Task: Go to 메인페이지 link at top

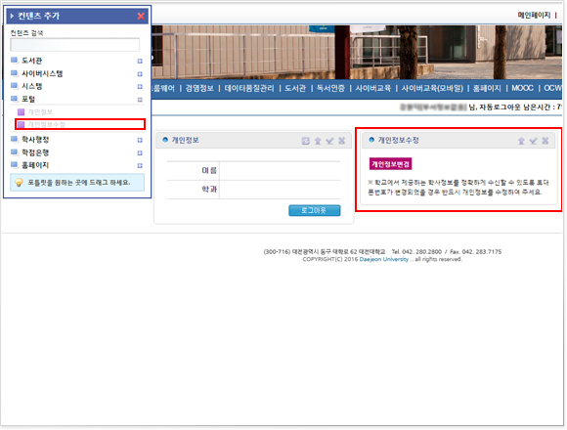Action: click(534, 16)
